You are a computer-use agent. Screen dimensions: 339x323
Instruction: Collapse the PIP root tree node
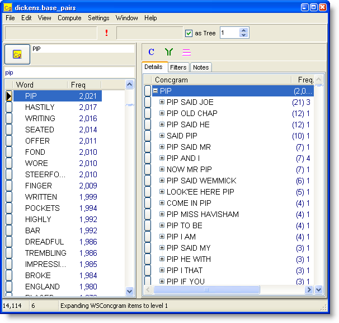[x=155, y=91]
